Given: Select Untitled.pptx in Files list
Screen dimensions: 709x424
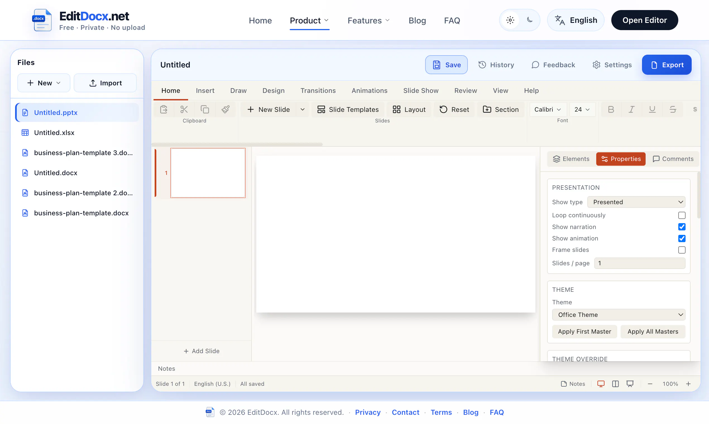Looking at the screenshot, I should pyautogui.click(x=77, y=112).
